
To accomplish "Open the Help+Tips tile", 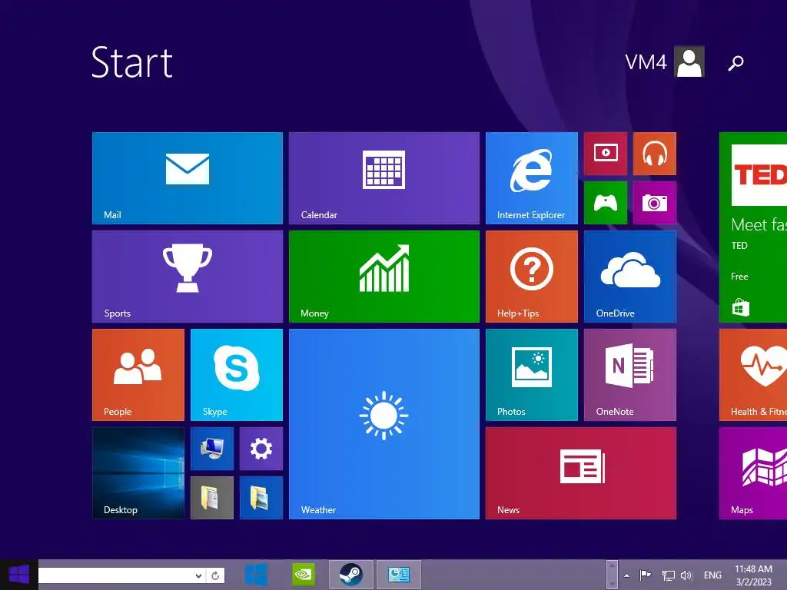I will [x=532, y=277].
